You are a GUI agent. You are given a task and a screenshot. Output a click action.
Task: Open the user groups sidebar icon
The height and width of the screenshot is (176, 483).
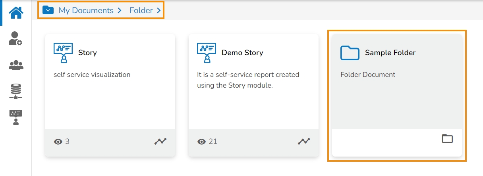click(x=16, y=65)
